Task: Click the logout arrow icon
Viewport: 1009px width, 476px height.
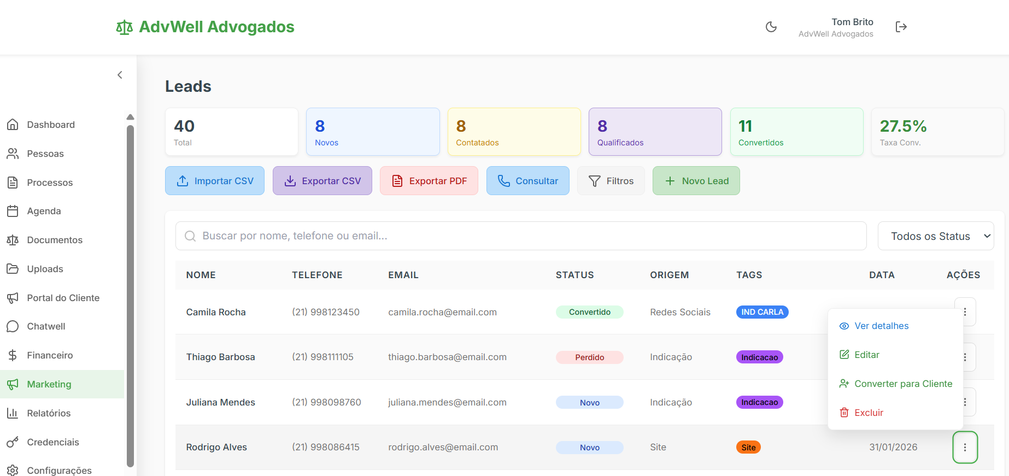Action: (901, 27)
